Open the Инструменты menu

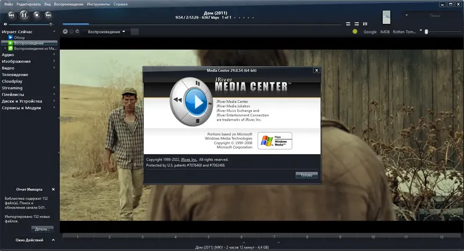(98, 4)
